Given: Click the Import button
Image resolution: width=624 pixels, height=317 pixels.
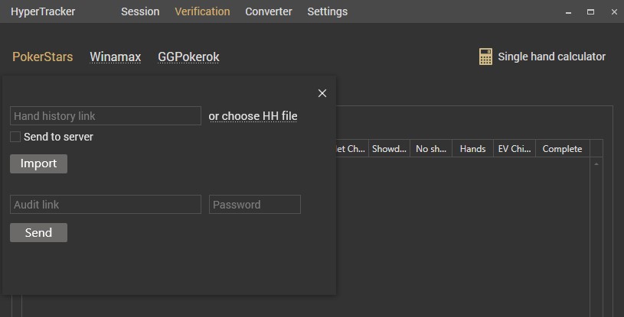Looking at the screenshot, I should 38,163.
